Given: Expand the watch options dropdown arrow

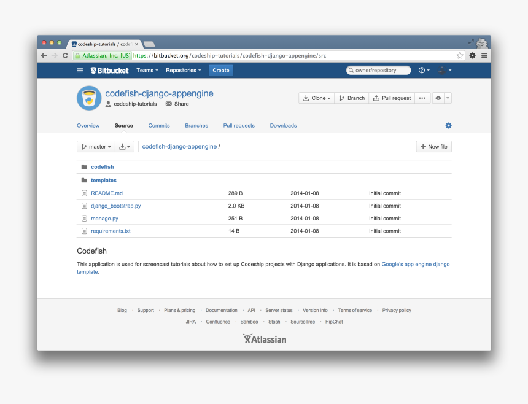Looking at the screenshot, I should [448, 98].
